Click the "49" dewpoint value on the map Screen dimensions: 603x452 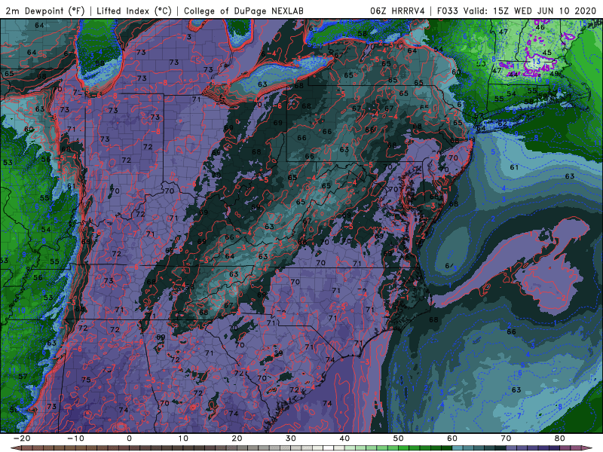coord(554,74)
